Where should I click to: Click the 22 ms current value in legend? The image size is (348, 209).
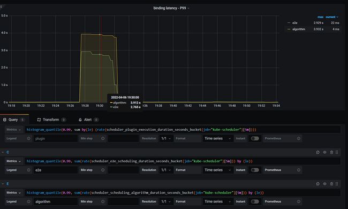click(335, 23)
